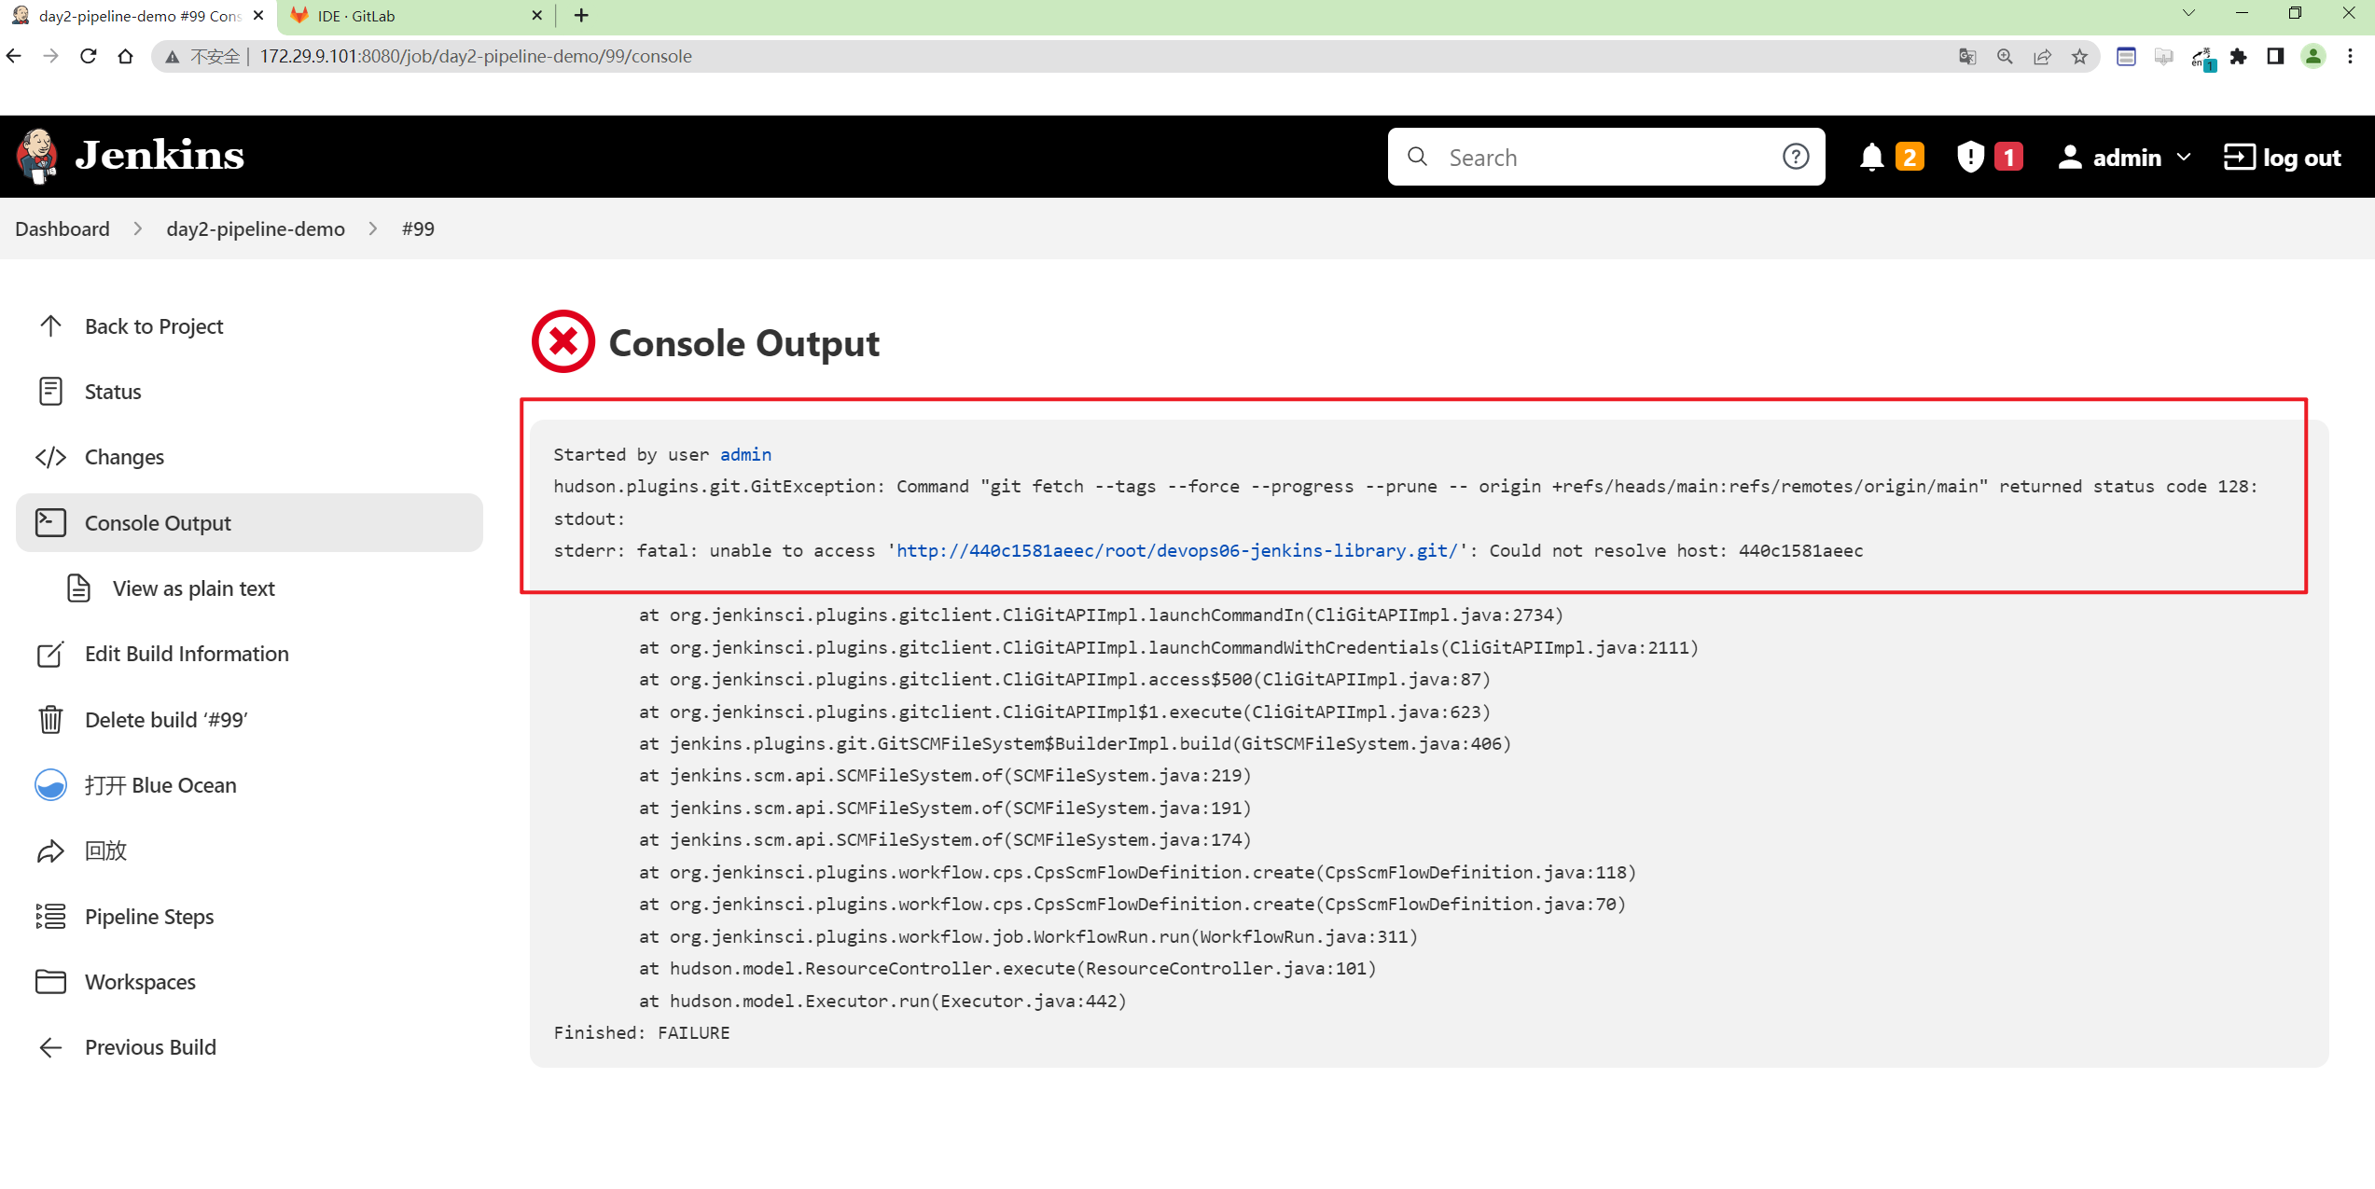Click the Jenkins butler logo icon
The width and height of the screenshot is (2375, 1189).
click(37, 157)
